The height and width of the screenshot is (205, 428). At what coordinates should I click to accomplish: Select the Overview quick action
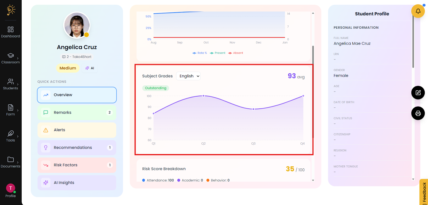pyautogui.click(x=77, y=95)
